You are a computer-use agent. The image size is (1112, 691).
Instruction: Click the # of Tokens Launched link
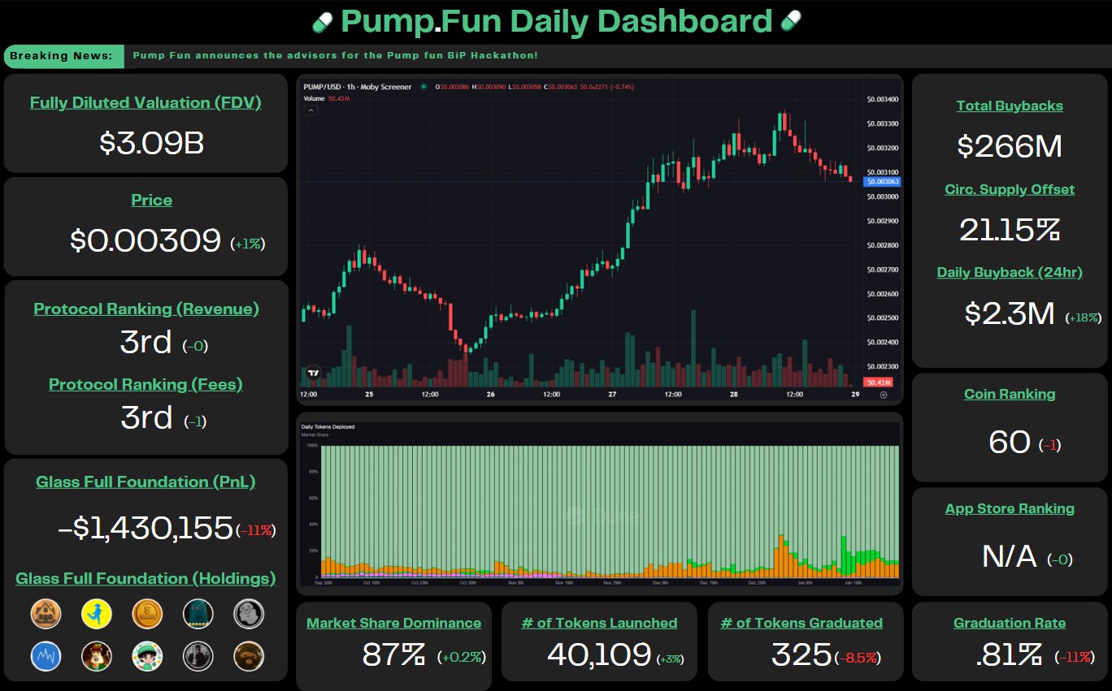point(599,624)
